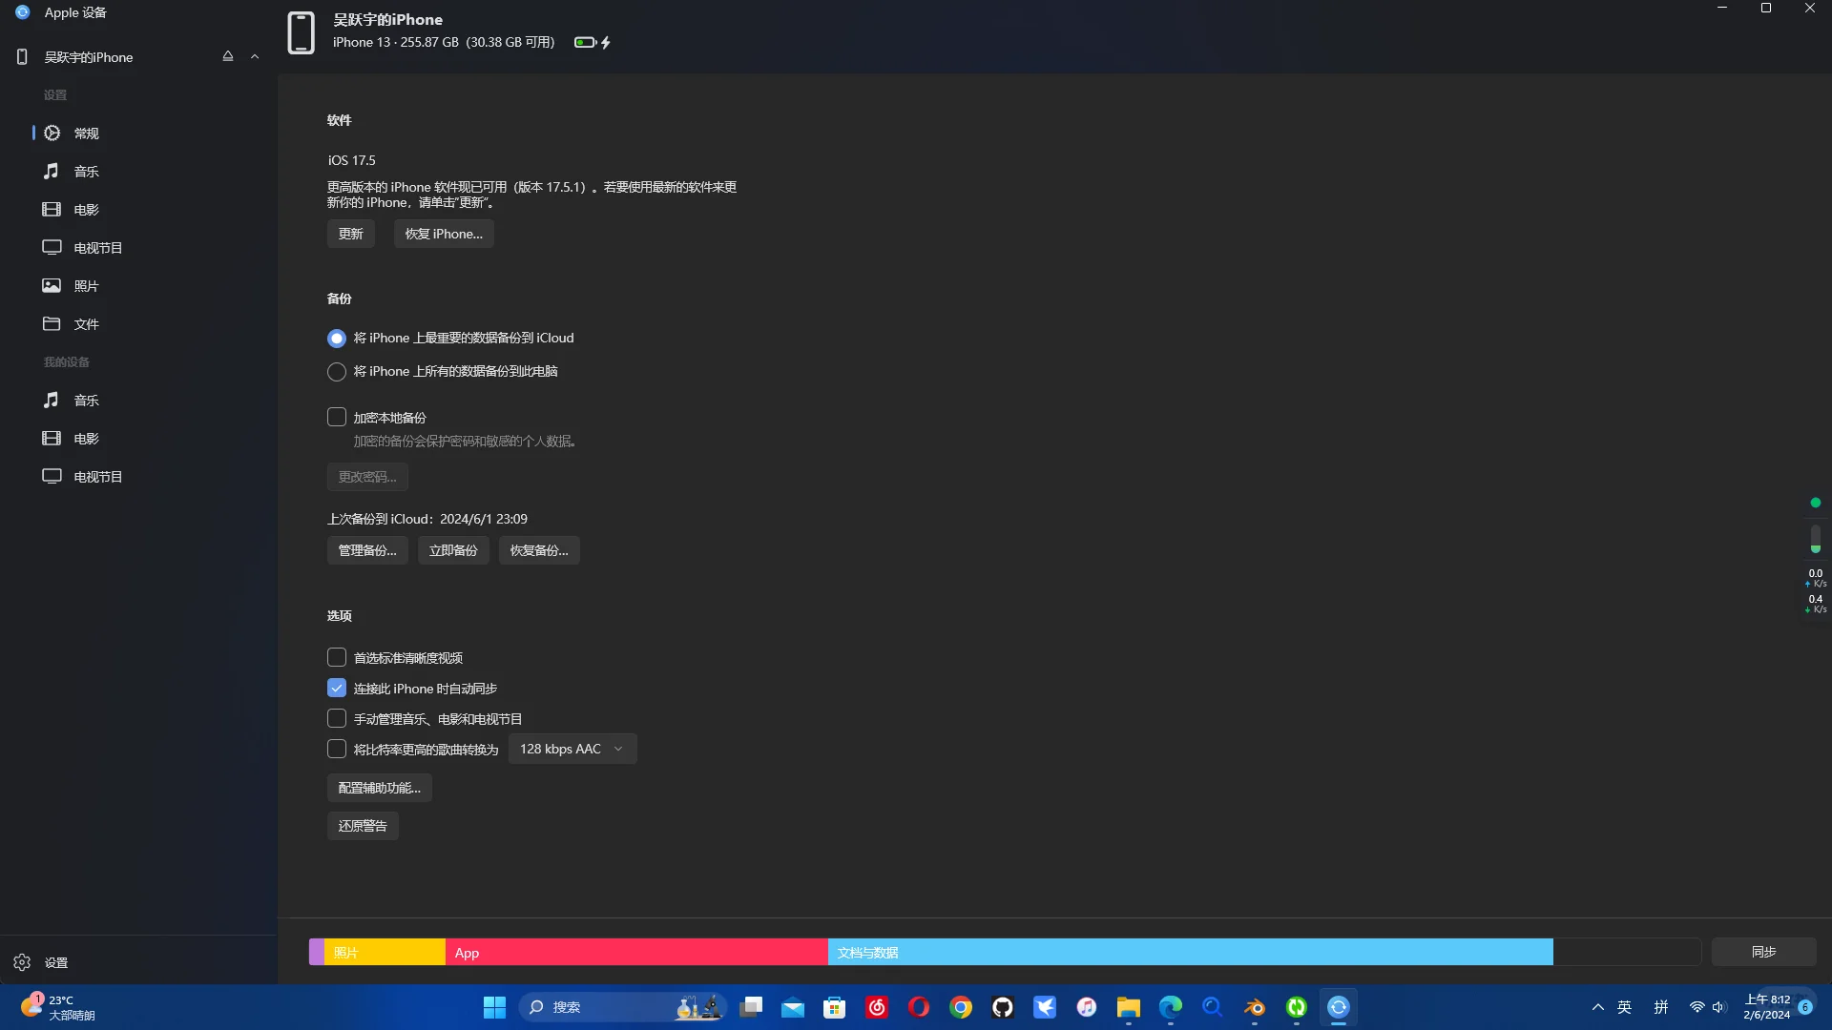This screenshot has height=1030, width=1832.
Task: Click the 常规 settings icon
Action: tap(52, 133)
